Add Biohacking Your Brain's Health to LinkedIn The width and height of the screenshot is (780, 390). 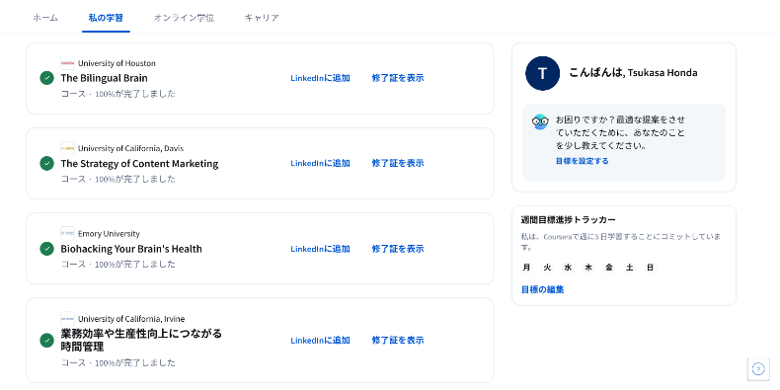coord(320,249)
